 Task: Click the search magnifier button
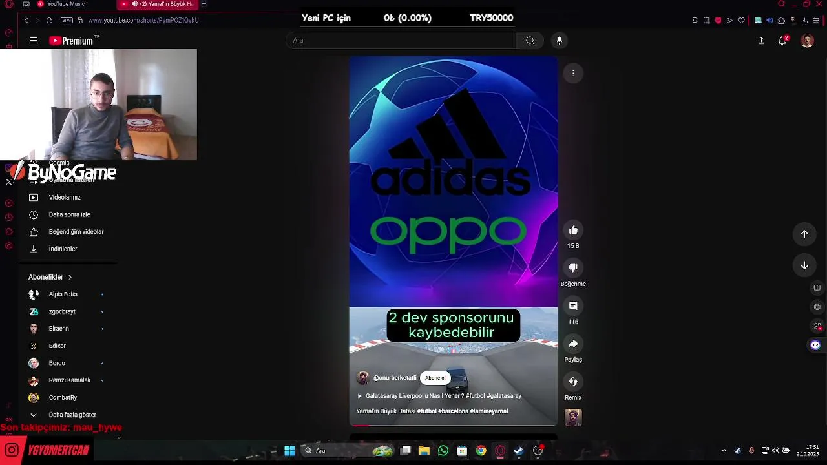(x=530, y=40)
